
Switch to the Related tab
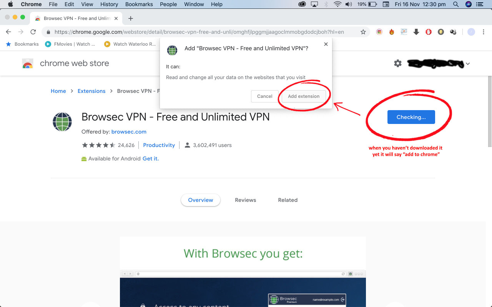pos(288,200)
